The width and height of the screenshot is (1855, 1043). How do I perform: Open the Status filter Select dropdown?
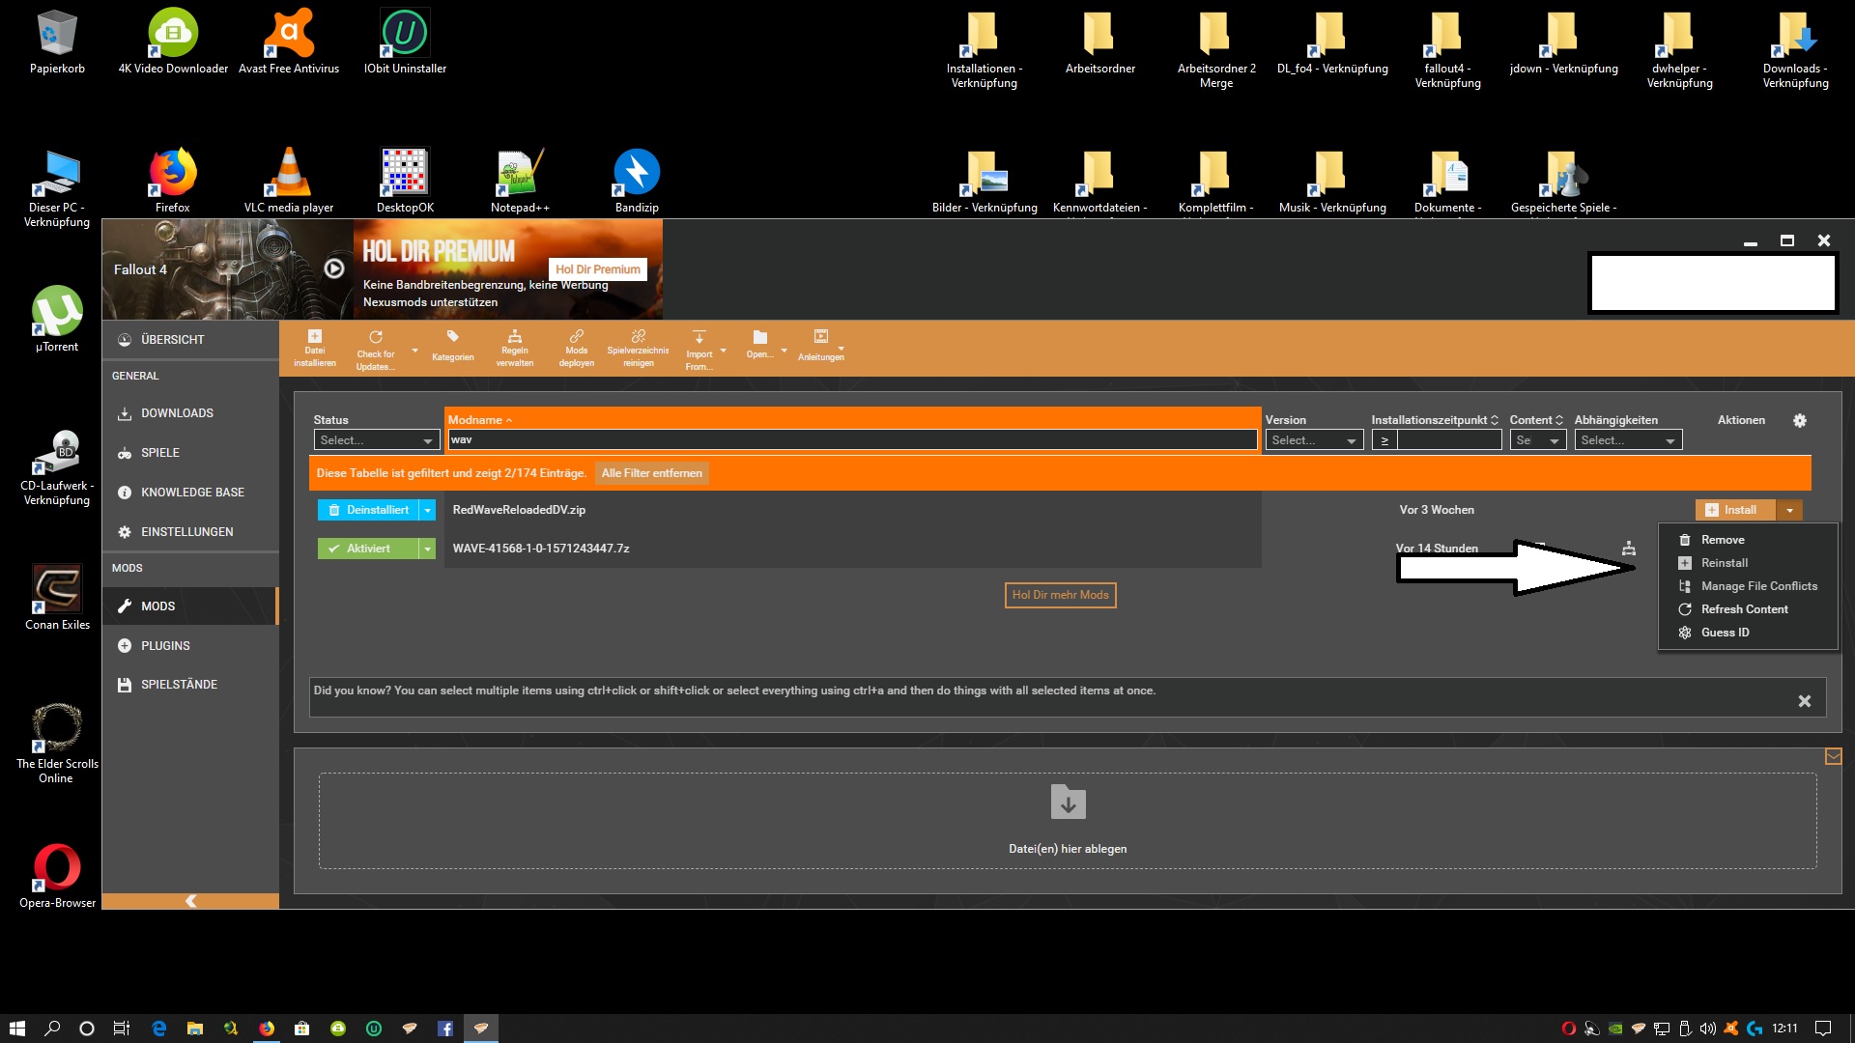376,440
